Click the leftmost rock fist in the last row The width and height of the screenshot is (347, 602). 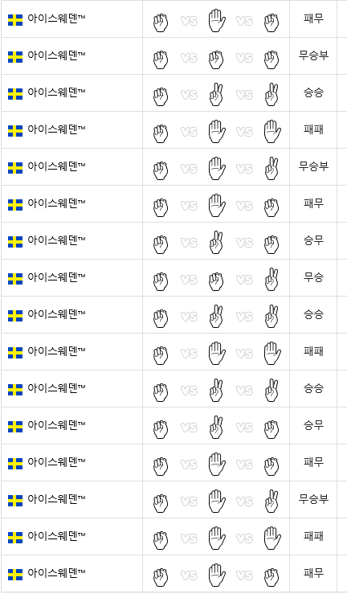tap(161, 577)
